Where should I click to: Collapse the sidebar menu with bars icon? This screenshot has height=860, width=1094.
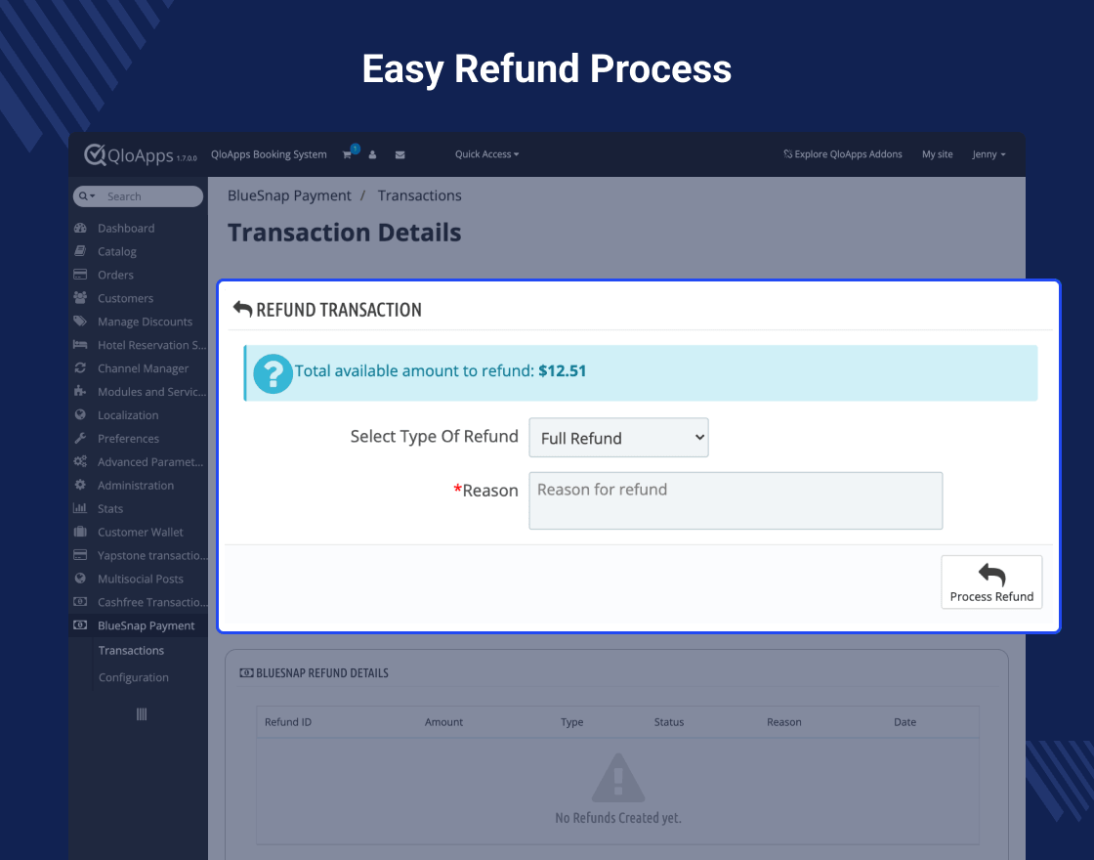[142, 714]
